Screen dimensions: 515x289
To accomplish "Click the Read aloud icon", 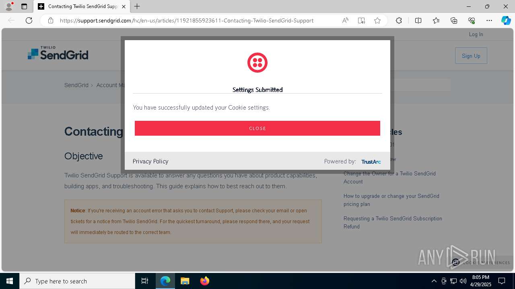I will pos(345,20).
